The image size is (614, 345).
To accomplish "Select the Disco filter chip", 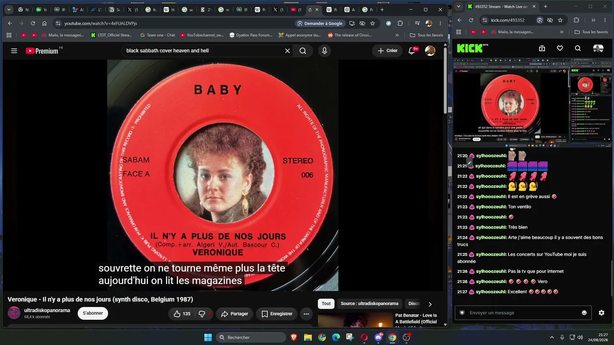I will [413, 304].
